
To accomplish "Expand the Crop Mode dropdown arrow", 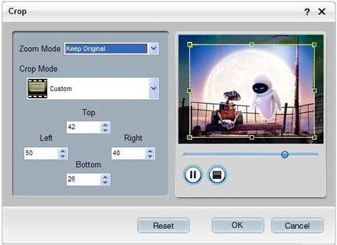I will [154, 88].
